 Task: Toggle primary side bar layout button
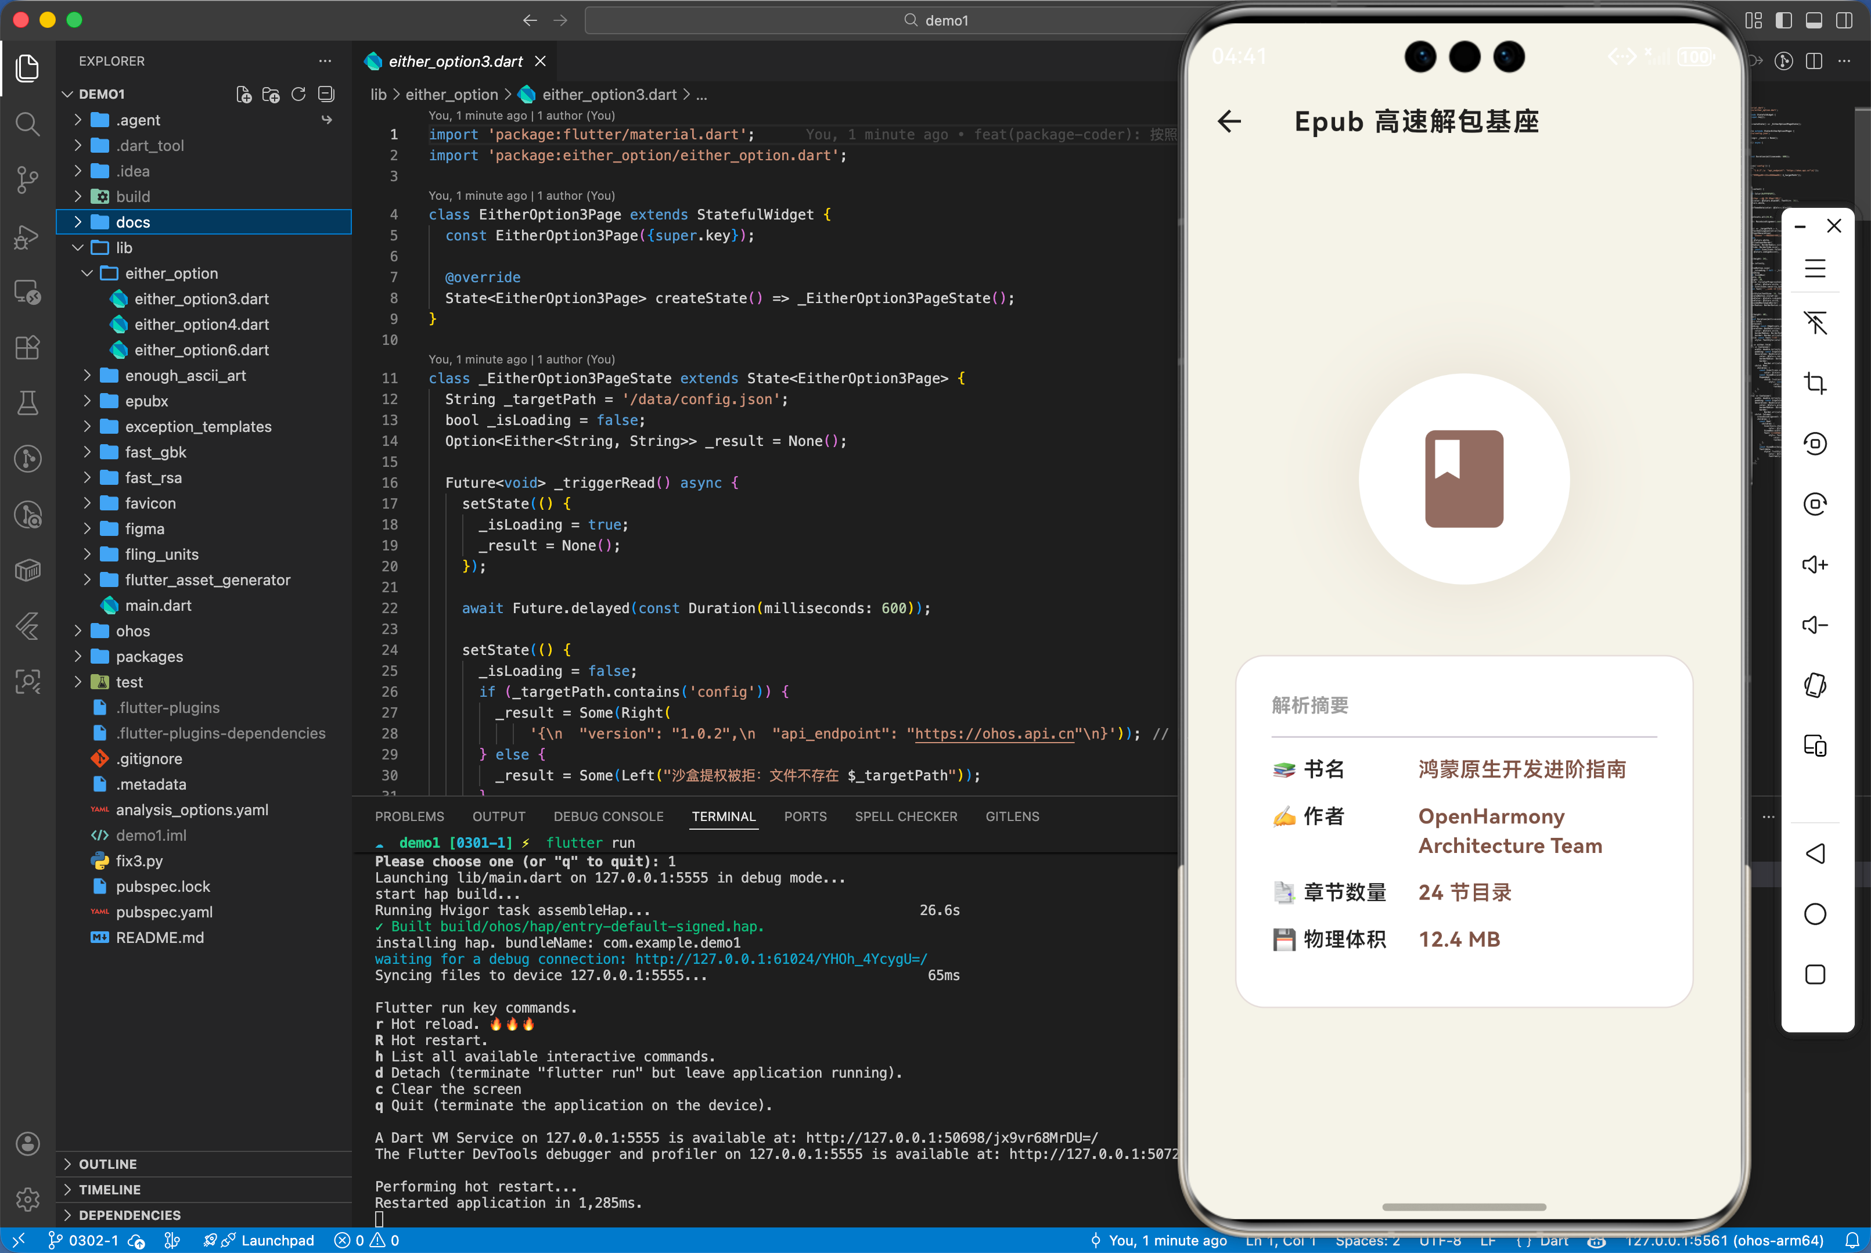pos(1783,21)
